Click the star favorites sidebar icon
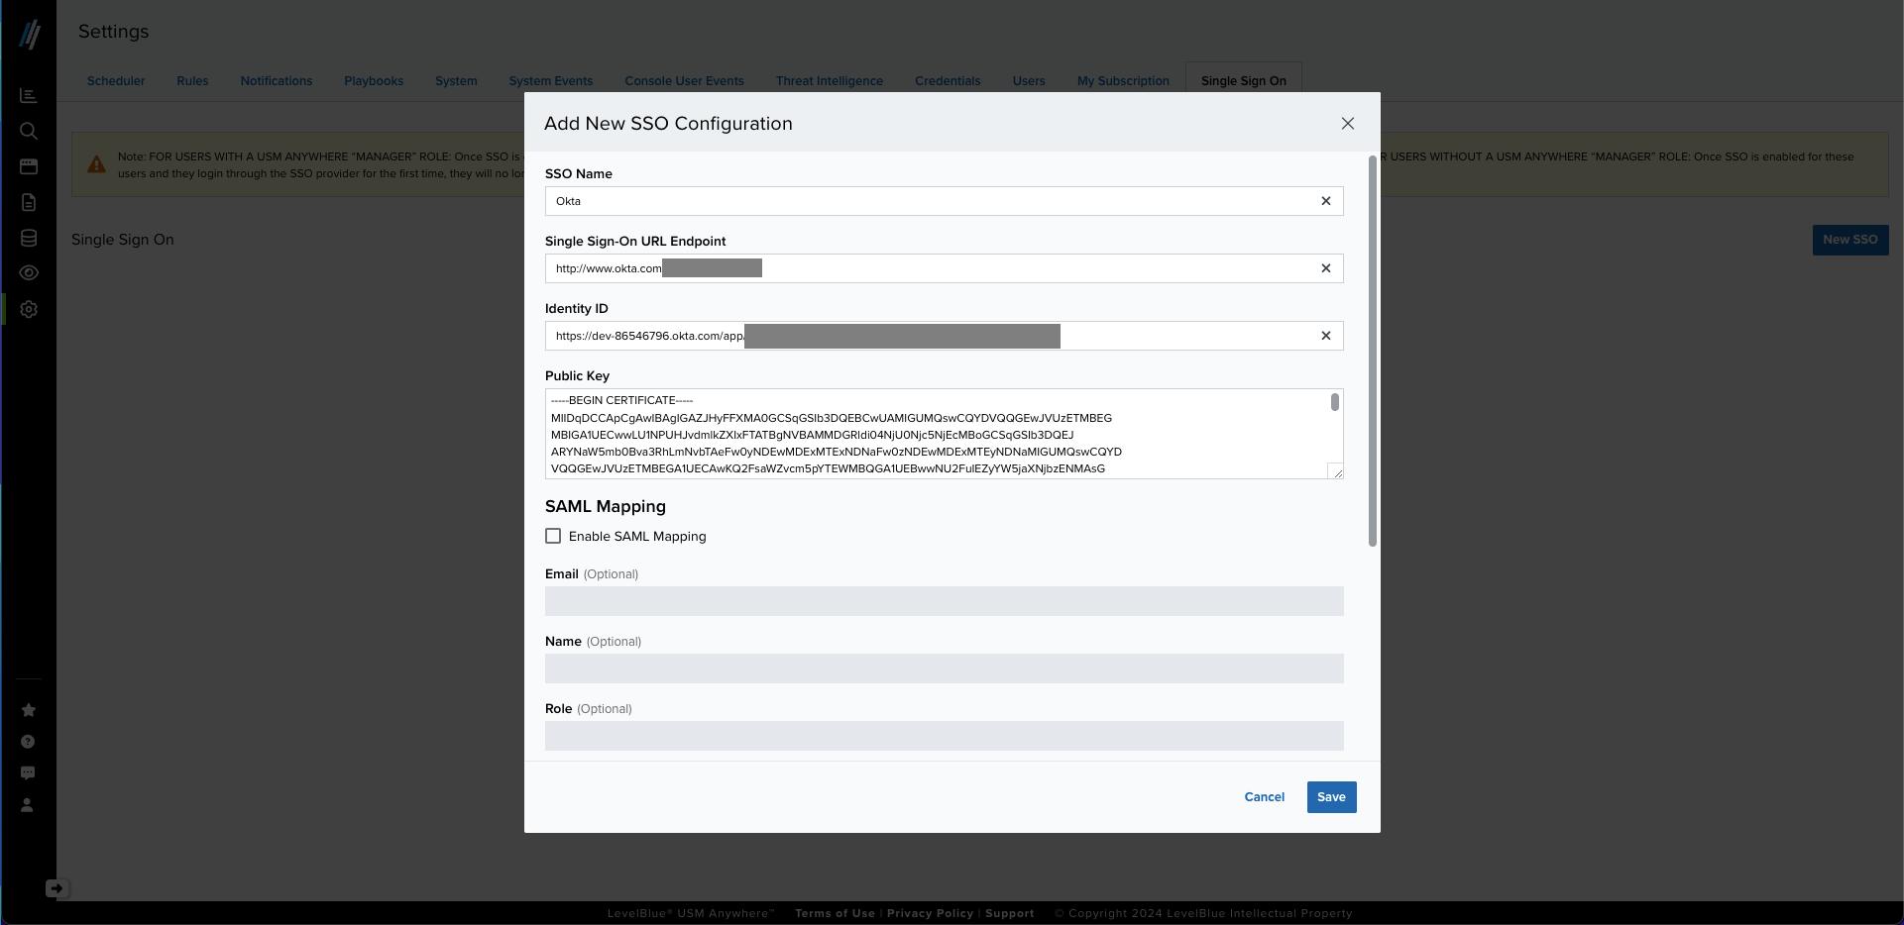This screenshot has height=925, width=1904. (x=28, y=710)
